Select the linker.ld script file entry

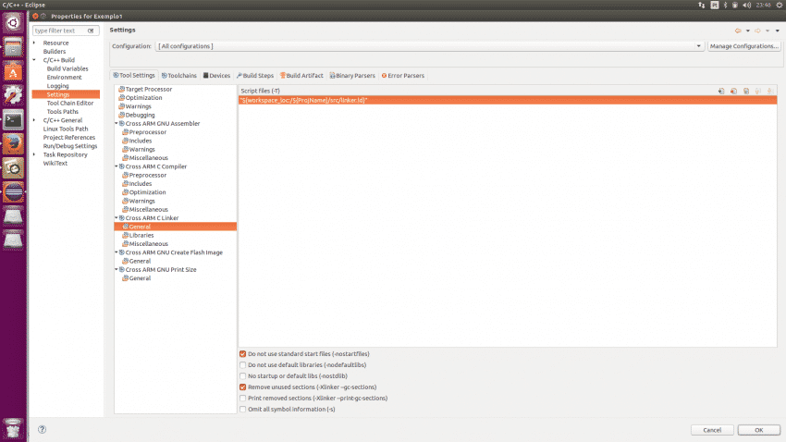pyautogui.click(x=508, y=100)
